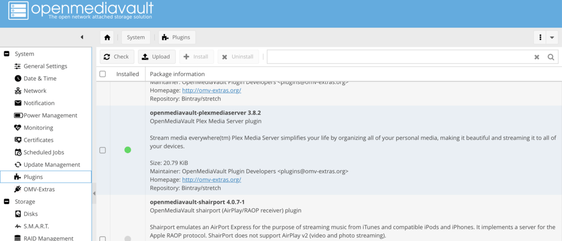Click the 'Size: 20.79 KiB' text
This screenshot has width=562, height=241.
[x=169, y=163]
